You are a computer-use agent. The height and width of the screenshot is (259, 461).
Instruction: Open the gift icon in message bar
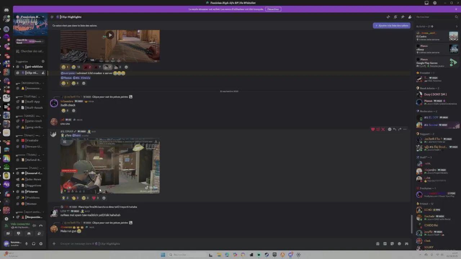(377, 244)
